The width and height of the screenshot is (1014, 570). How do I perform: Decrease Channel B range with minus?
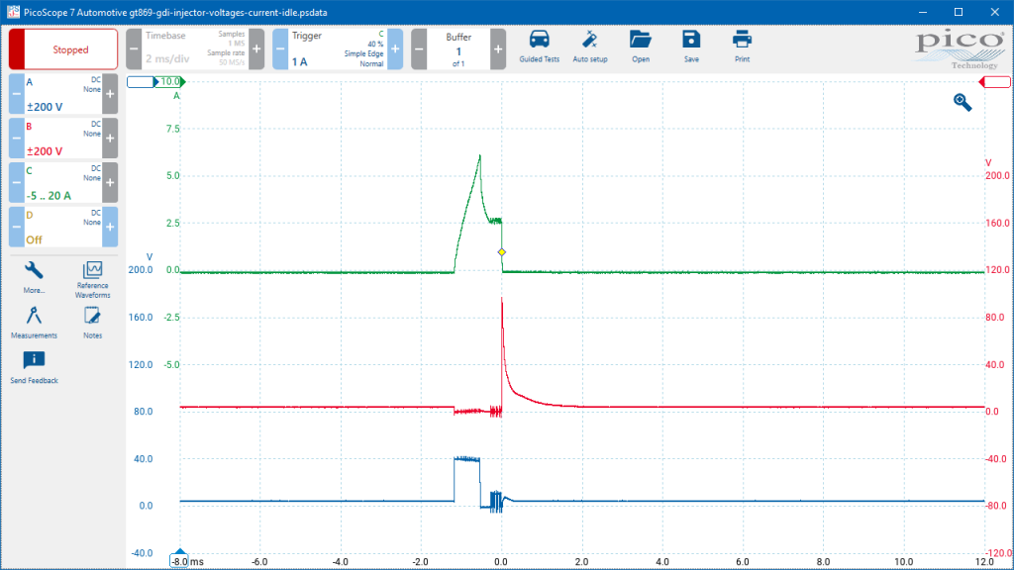tap(16, 139)
